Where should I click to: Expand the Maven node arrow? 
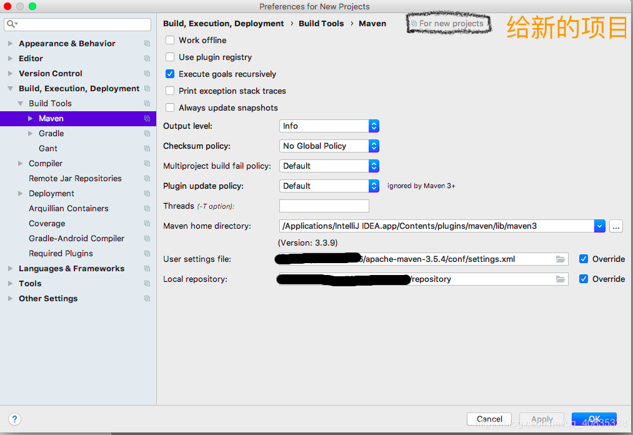click(x=30, y=118)
